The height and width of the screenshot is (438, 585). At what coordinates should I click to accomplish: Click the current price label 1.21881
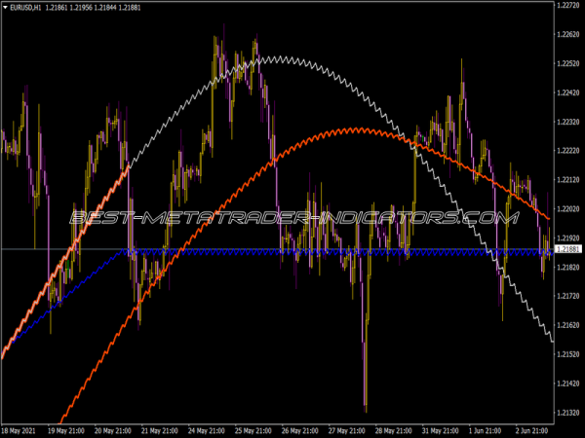click(x=568, y=249)
